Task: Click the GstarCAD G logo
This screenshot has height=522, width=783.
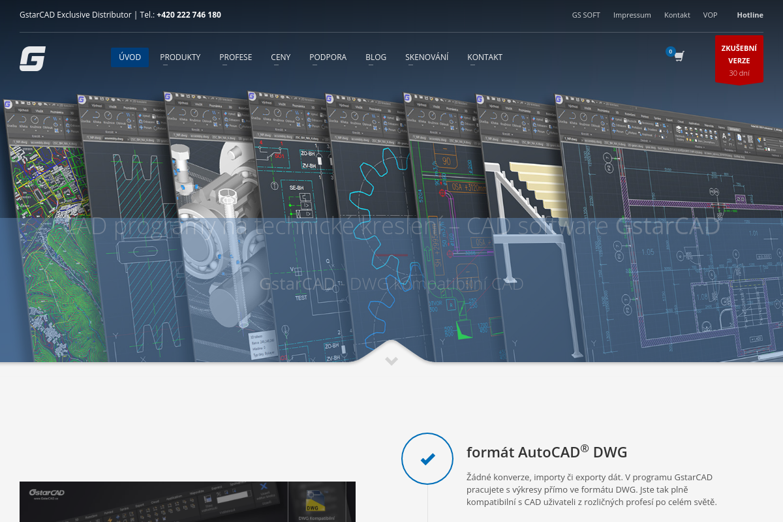Action: [x=32, y=59]
